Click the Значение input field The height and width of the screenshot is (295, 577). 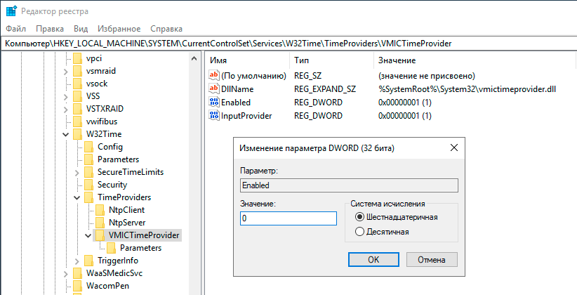(288, 218)
